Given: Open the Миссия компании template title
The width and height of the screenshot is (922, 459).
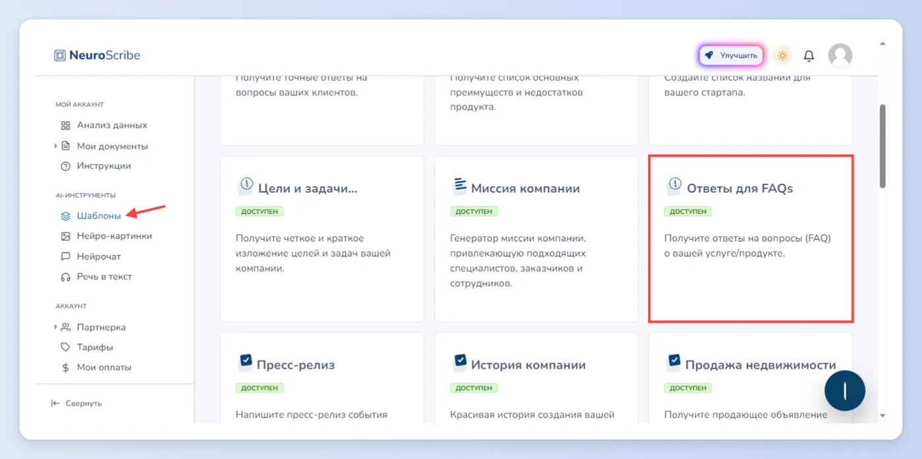Looking at the screenshot, I should (526, 188).
